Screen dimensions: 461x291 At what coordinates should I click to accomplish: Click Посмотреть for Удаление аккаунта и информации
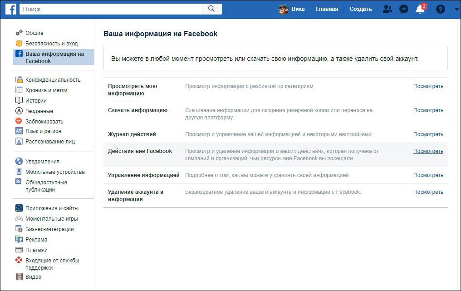(427, 192)
